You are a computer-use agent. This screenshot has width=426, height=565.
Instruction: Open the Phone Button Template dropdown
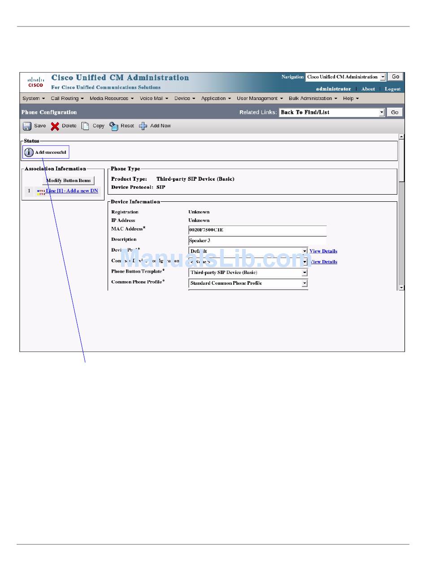pyautogui.click(x=248, y=272)
